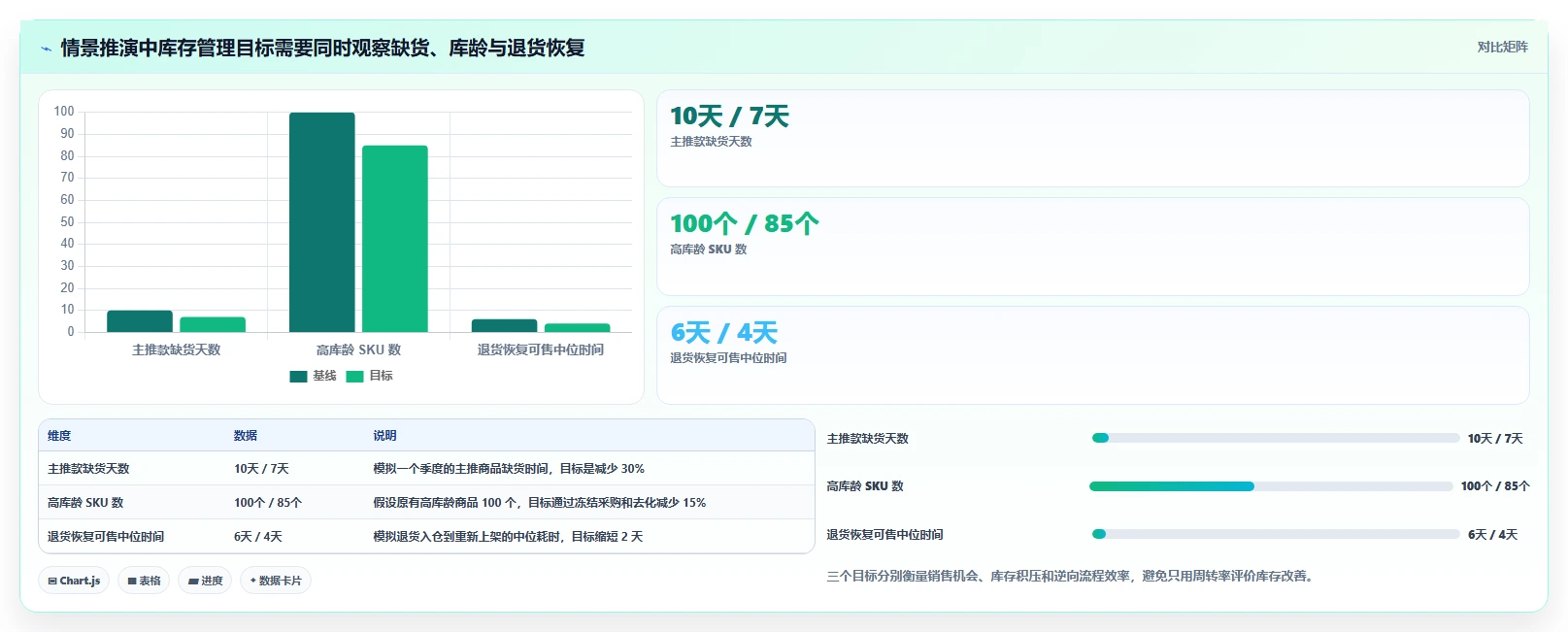Click the 10天 / 7天 progress value
This screenshot has width=1568, height=632.
pyautogui.click(x=1495, y=439)
